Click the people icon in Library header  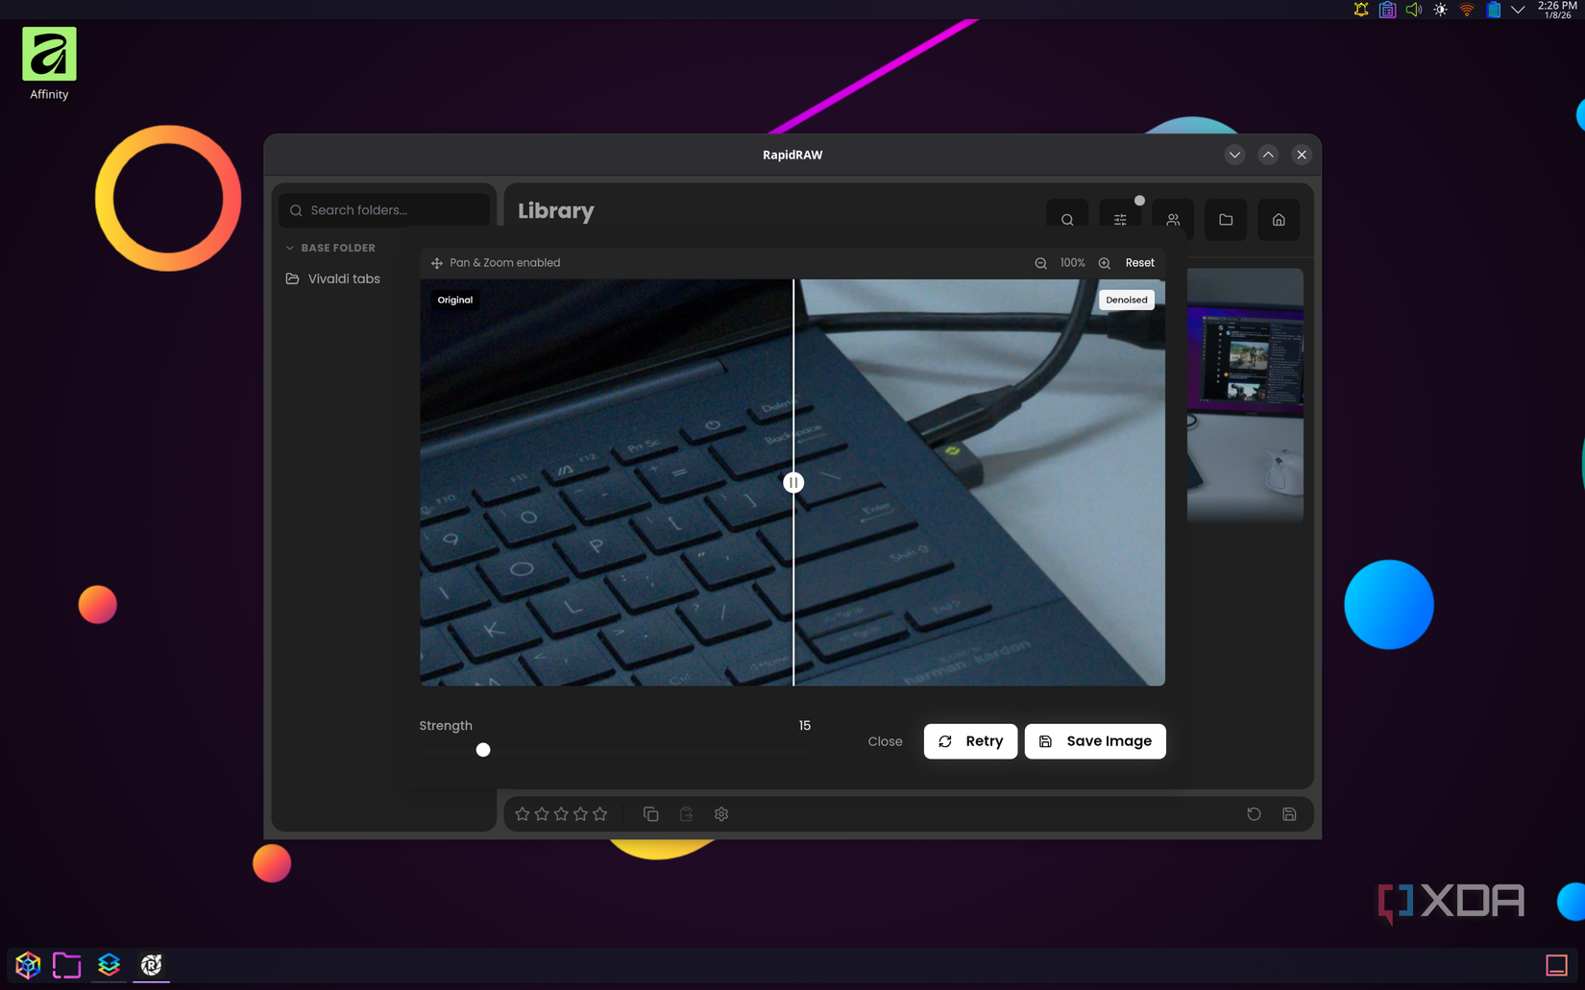click(x=1173, y=220)
